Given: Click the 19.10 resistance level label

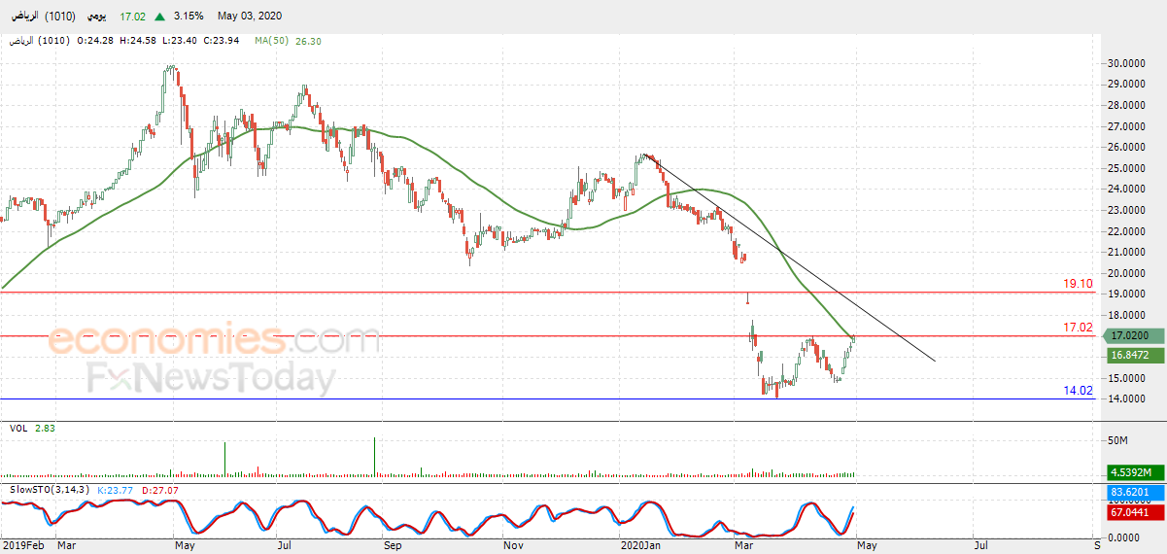Looking at the screenshot, I should click(x=1079, y=284).
